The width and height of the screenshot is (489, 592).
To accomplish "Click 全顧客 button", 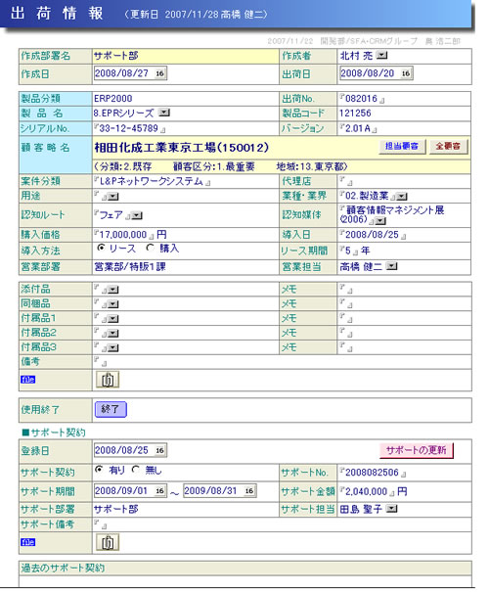I will [448, 146].
